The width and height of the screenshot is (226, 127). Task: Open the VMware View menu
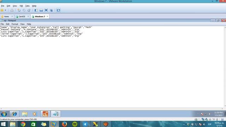click(15, 6)
